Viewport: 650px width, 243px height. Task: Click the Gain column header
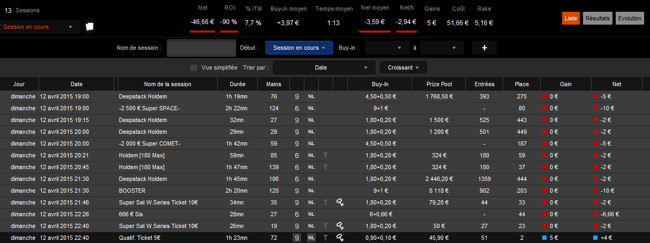(x=566, y=84)
